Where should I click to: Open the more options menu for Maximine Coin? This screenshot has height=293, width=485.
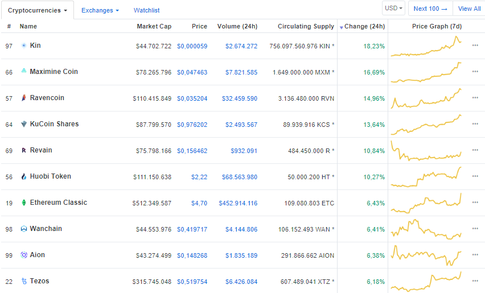click(475, 72)
